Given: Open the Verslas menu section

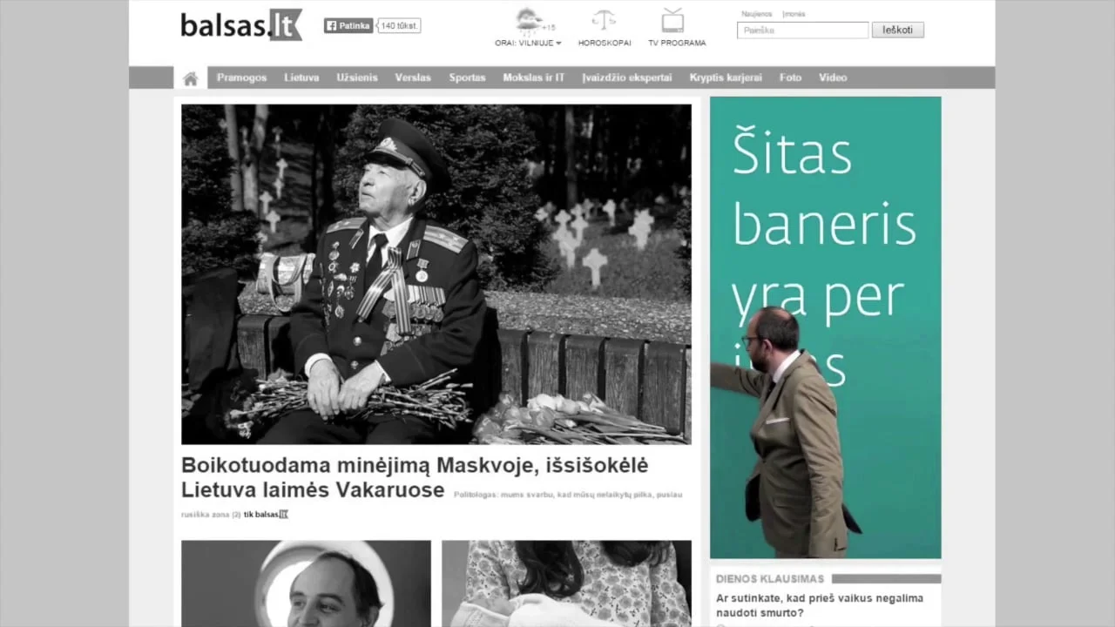Looking at the screenshot, I should [x=413, y=78].
